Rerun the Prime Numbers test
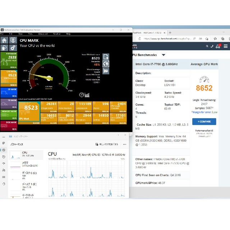This screenshot has height=230, width=230. 71,111
